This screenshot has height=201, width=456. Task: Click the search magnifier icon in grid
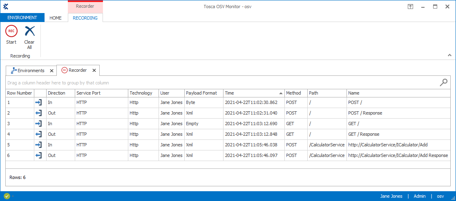coord(443,82)
